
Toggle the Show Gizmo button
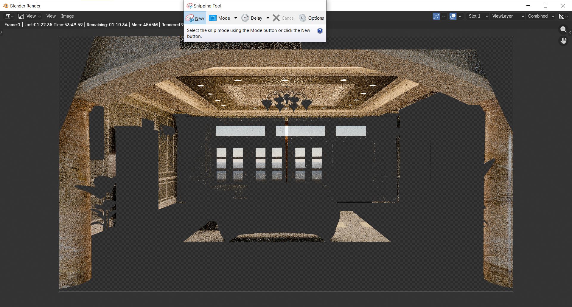pyautogui.click(x=436, y=16)
